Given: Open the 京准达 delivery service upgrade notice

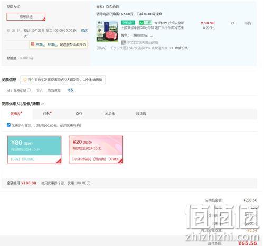Looking at the screenshot, I should coord(58,44).
